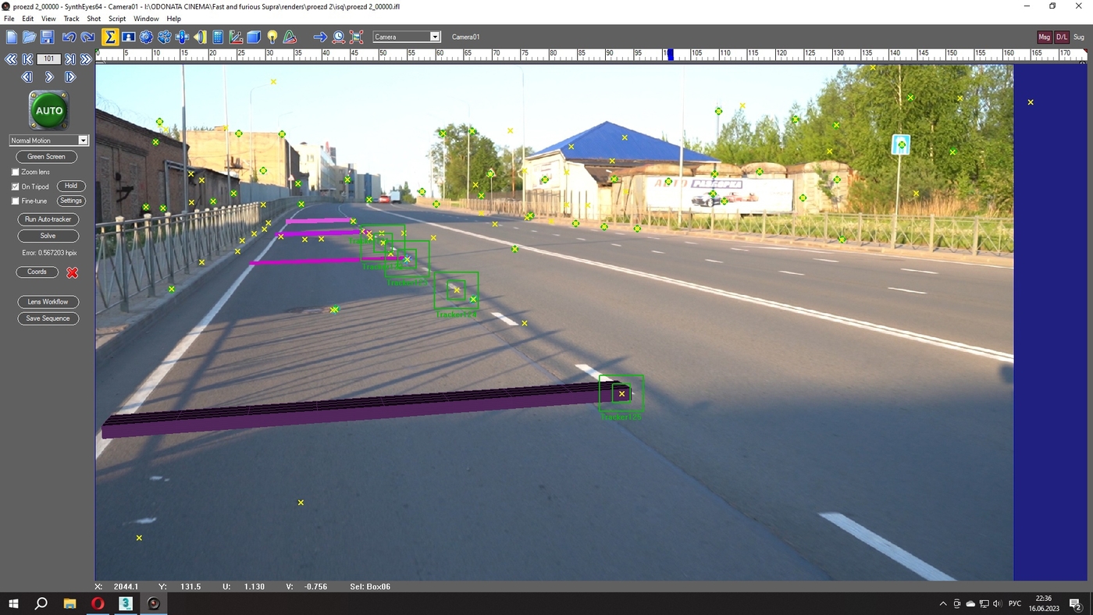This screenshot has height=615, width=1093.
Task: Open the Track menu
Action: 71,19
